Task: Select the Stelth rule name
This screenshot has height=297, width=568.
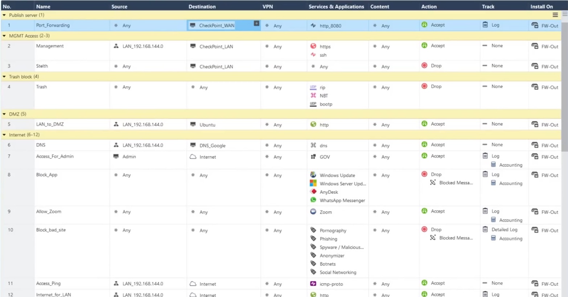Action: click(42, 66)
